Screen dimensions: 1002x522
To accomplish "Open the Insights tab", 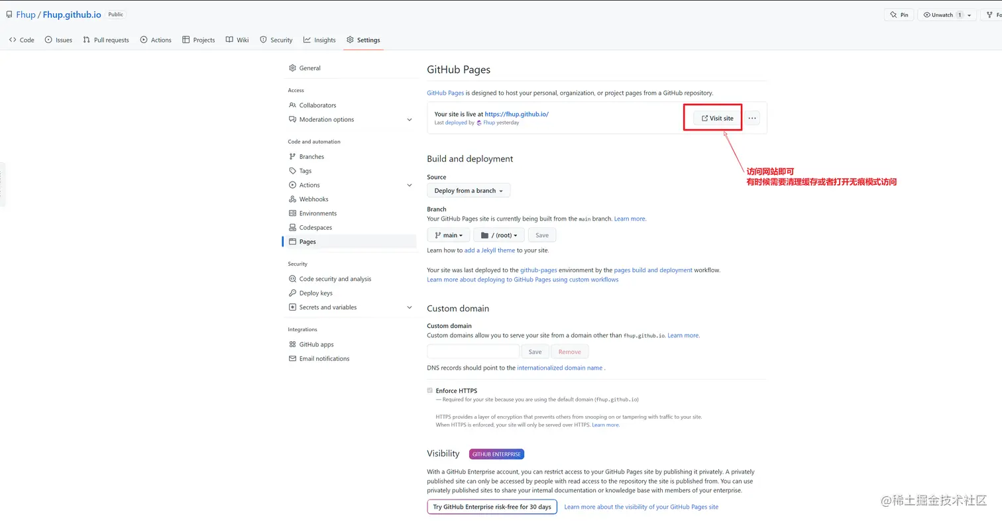I will (320, 40).
